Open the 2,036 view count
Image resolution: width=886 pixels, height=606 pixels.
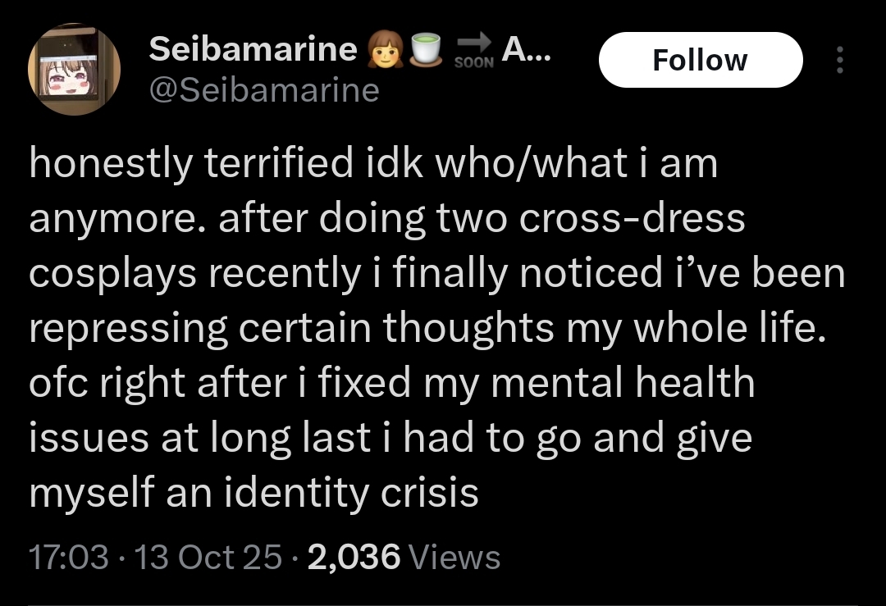click(x=353, y=558)
